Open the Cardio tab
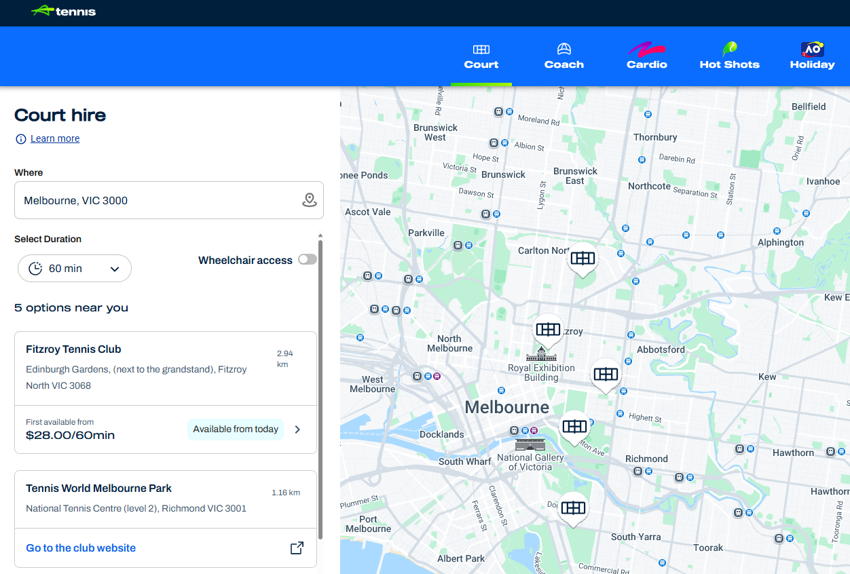This screenshot has width=850, height=574. 646,56
